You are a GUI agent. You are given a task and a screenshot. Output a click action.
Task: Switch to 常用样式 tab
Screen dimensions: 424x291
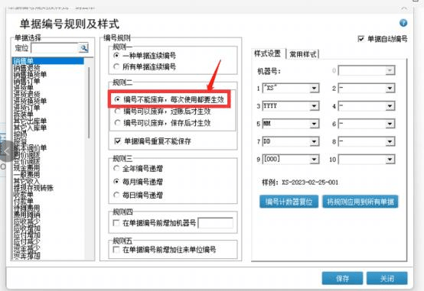tap(303, 54)
